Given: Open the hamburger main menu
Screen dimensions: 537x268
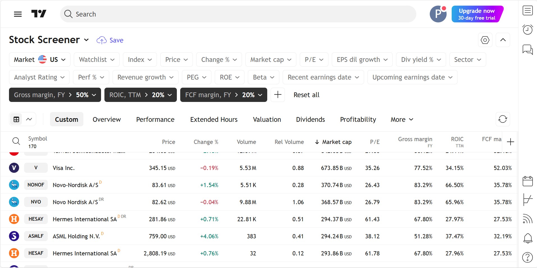Looking at the screenshot, I should pos(18,14).
